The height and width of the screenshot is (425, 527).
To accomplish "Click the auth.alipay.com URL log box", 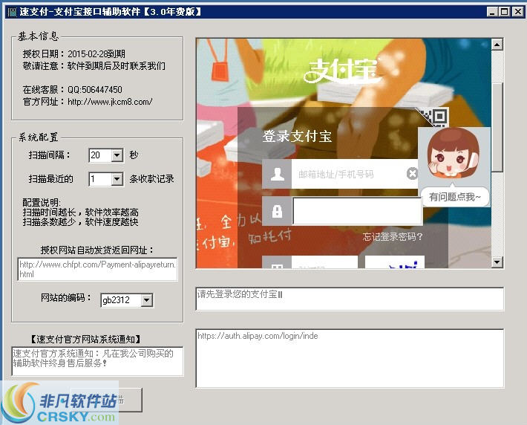I will 350,358.
